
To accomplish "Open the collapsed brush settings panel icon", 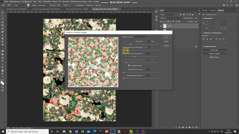I will point(156,12).
